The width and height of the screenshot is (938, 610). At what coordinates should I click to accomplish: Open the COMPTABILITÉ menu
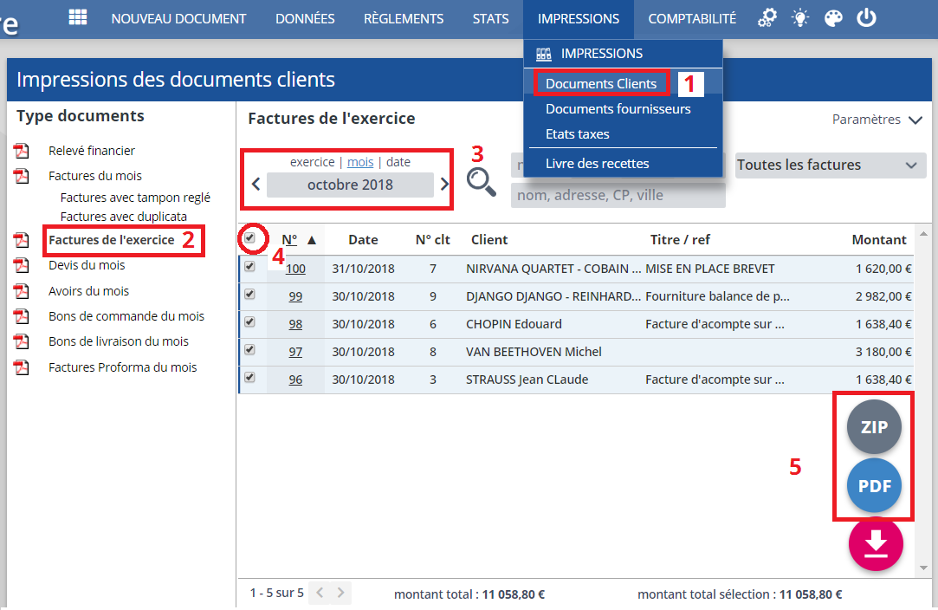click(x=691, y=18)
